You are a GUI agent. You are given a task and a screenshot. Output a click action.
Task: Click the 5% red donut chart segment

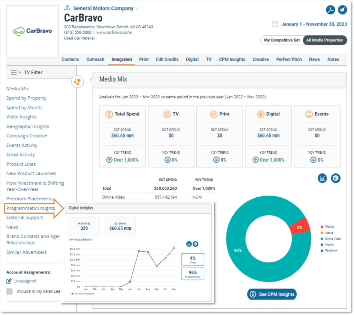click(300, 227)
